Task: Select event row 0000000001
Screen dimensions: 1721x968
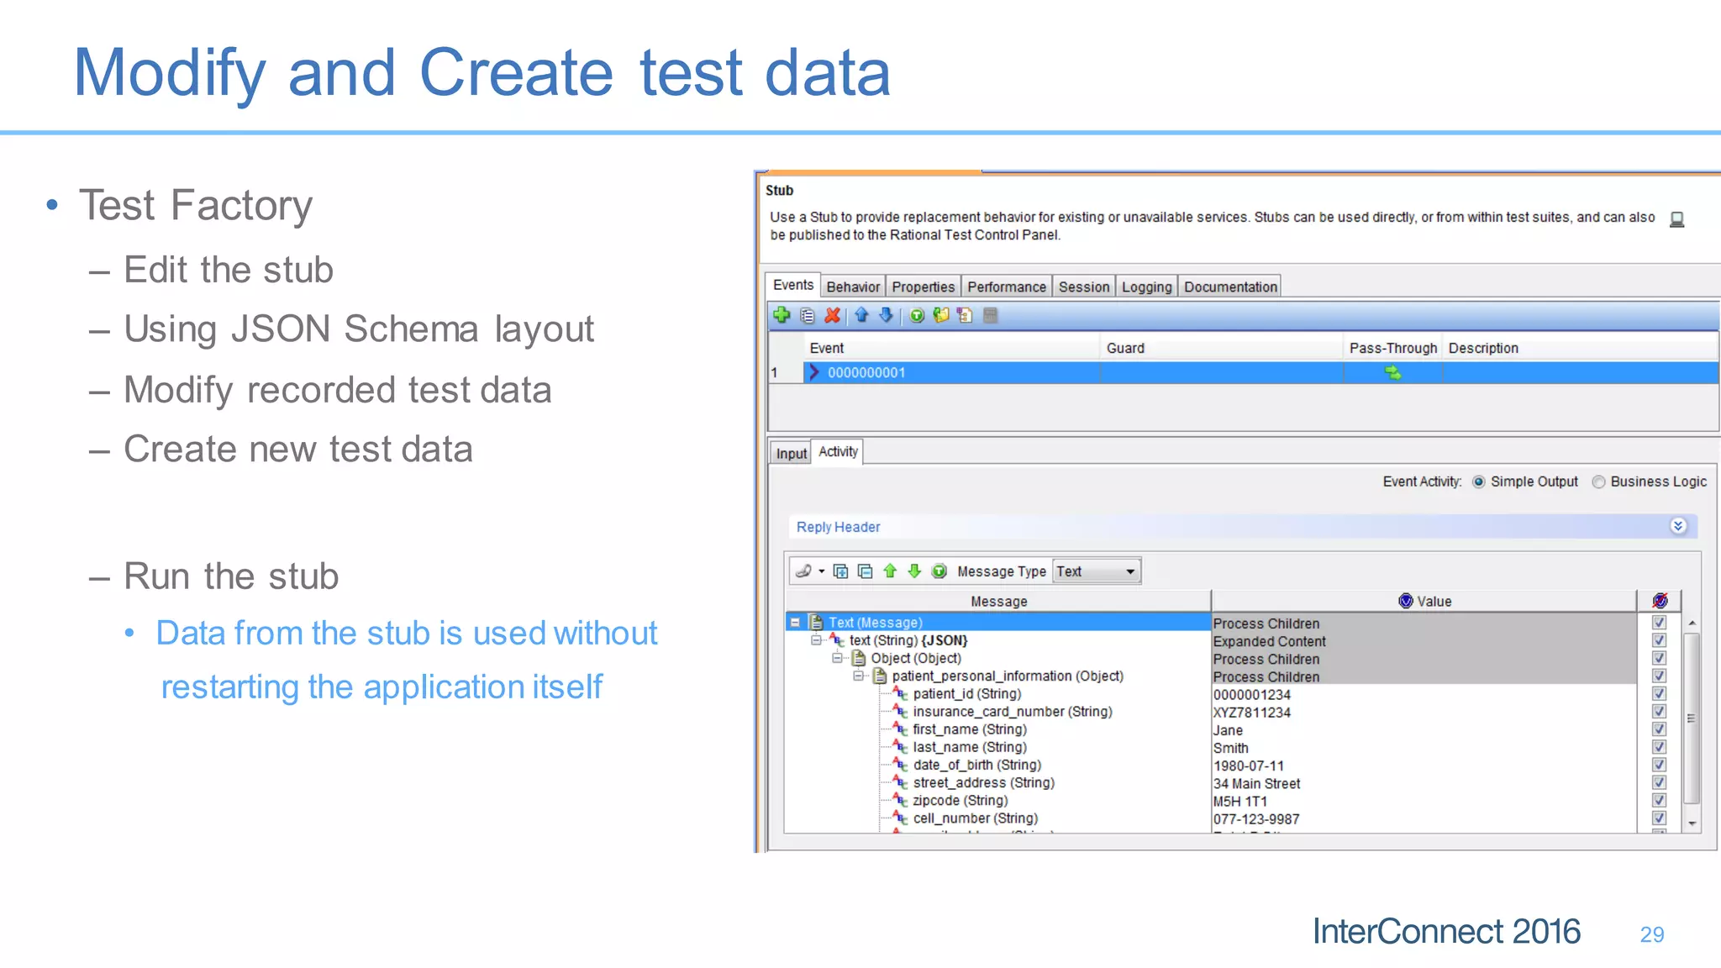Action: (1244, 372)
